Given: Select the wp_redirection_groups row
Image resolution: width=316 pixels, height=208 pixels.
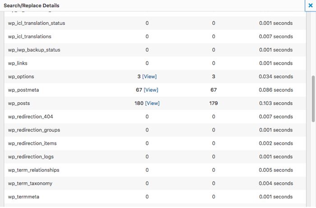Looking at the screenshot, I should point(34,130).
